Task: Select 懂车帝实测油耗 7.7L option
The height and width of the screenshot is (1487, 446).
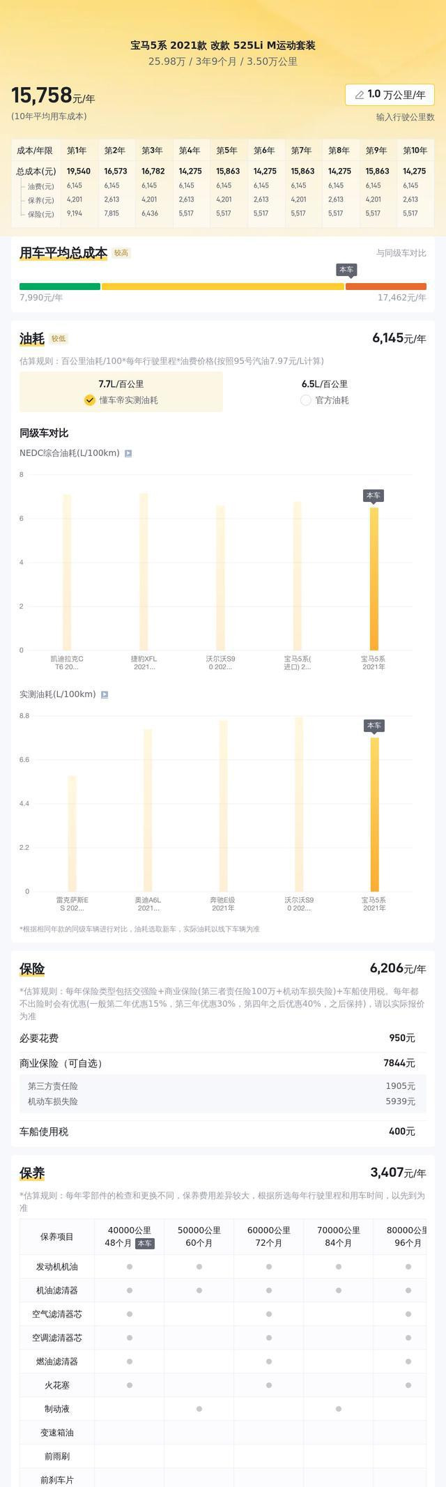Action: pyautogui.click(x=121, y=392)
